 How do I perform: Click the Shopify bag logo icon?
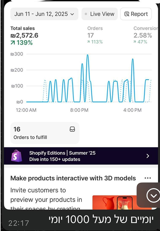[16, 156]
